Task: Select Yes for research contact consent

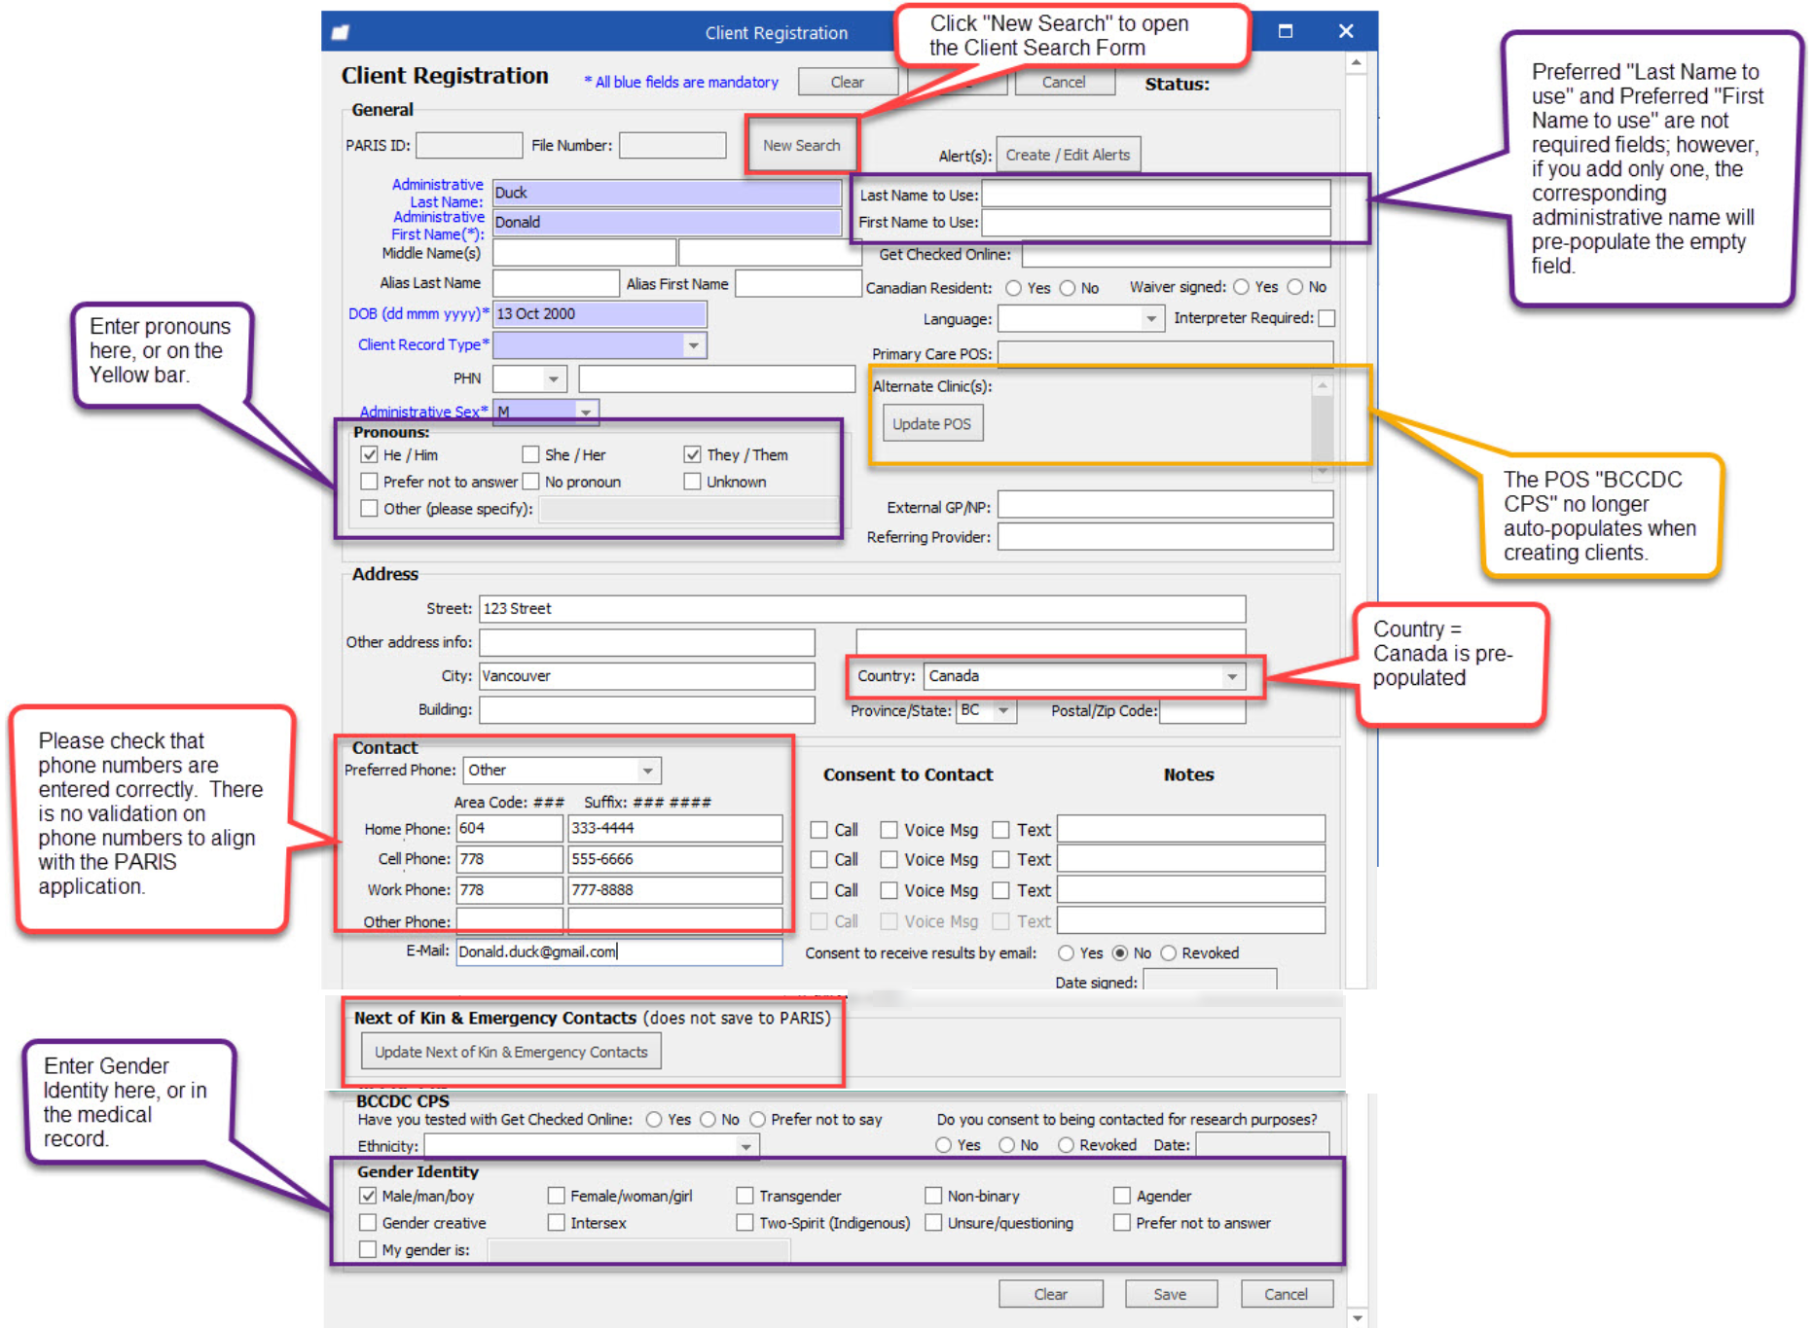Action: (x=943, y=1145)
